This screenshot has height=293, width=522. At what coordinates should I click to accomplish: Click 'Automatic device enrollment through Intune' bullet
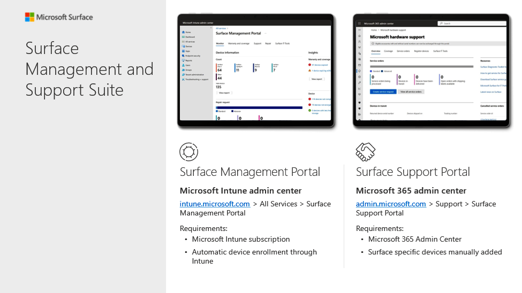[254, 257]
